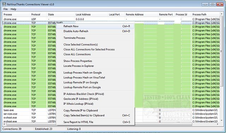Image resolution: width=226 pixels, height=133 pixels.
Task: Click Close ALL Connections entry
Action: (x=95, y=54)
